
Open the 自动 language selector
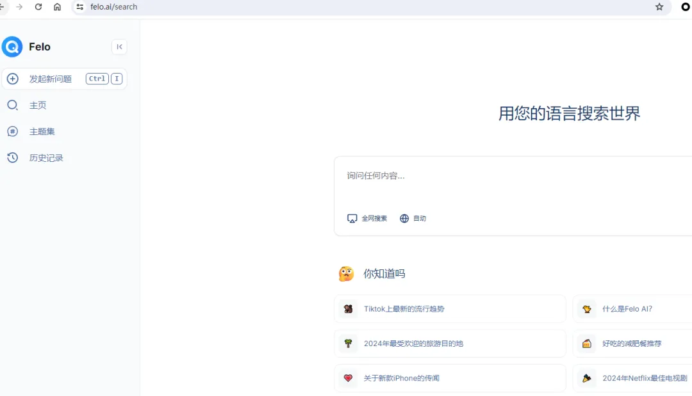click(413, 219)
